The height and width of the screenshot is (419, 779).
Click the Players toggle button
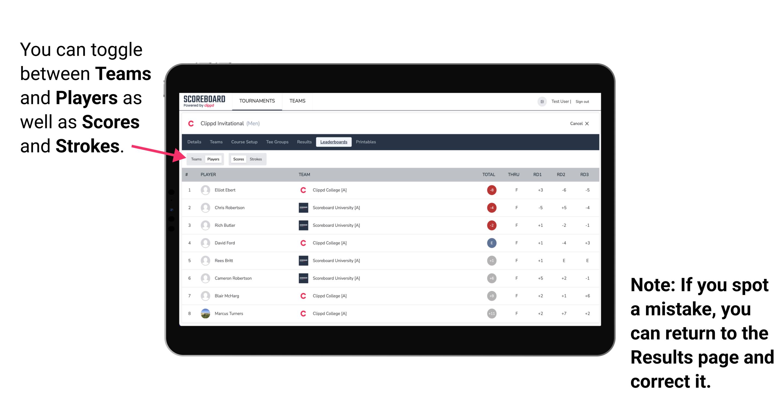tap(213, 159)
